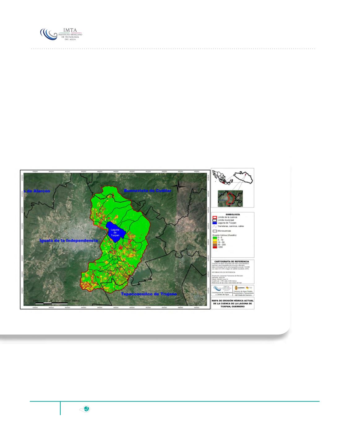Click the 'Límite municipal' legend entry
The width and height of the screenshot is (340, 429).
223,220
